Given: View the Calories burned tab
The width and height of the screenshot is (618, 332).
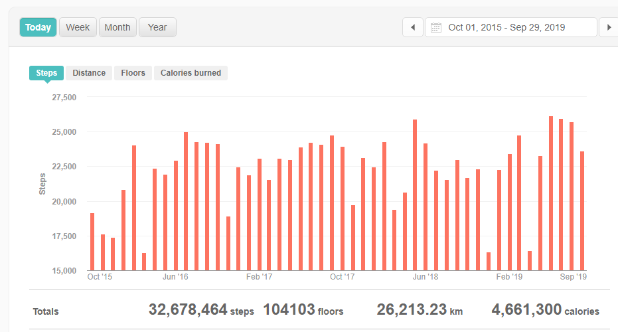Looking at the screenshot, I should pyautogui.click(x=191, y=73).
